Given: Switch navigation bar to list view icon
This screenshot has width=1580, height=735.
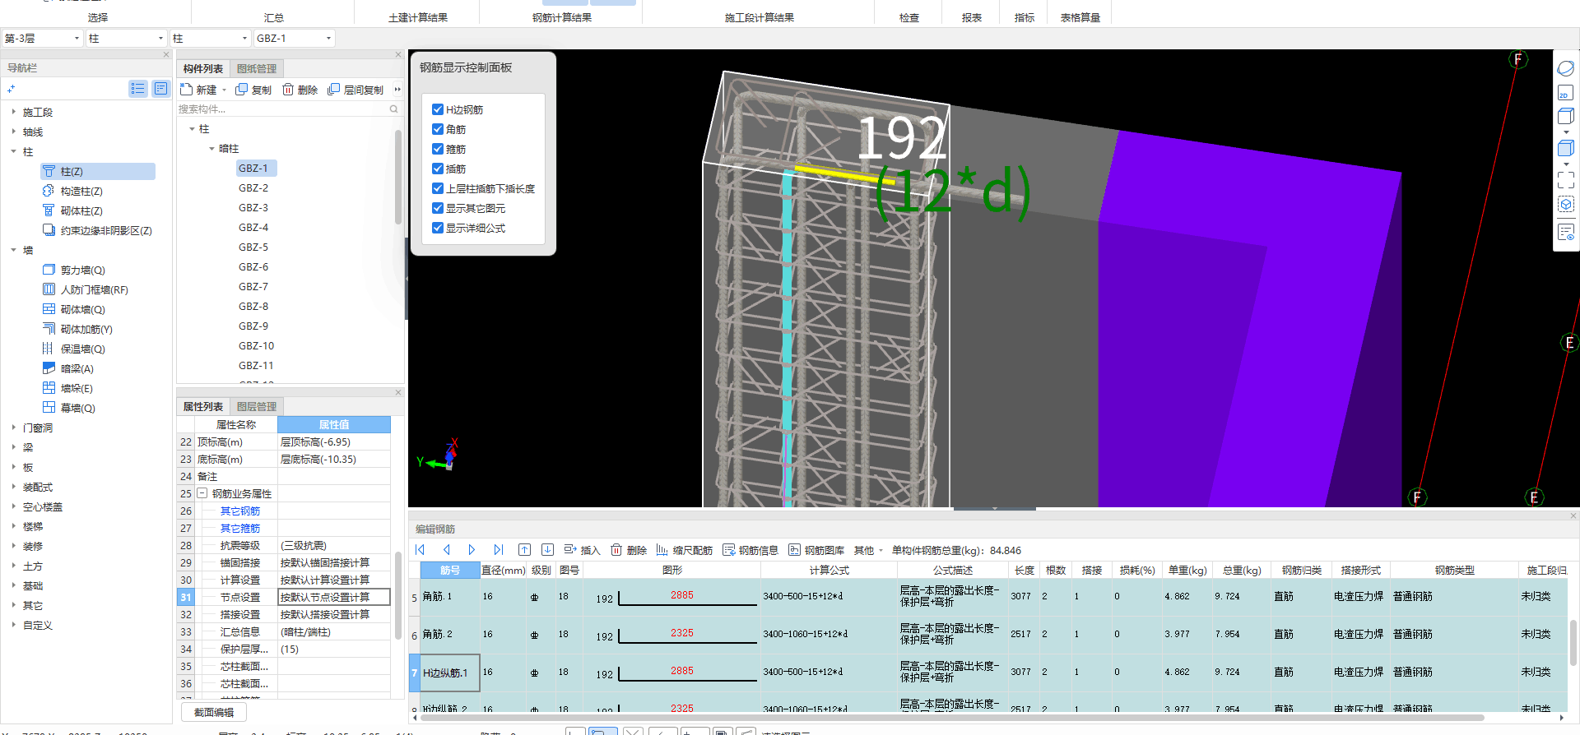Looking at the screenshot, I should pos(138,89).
